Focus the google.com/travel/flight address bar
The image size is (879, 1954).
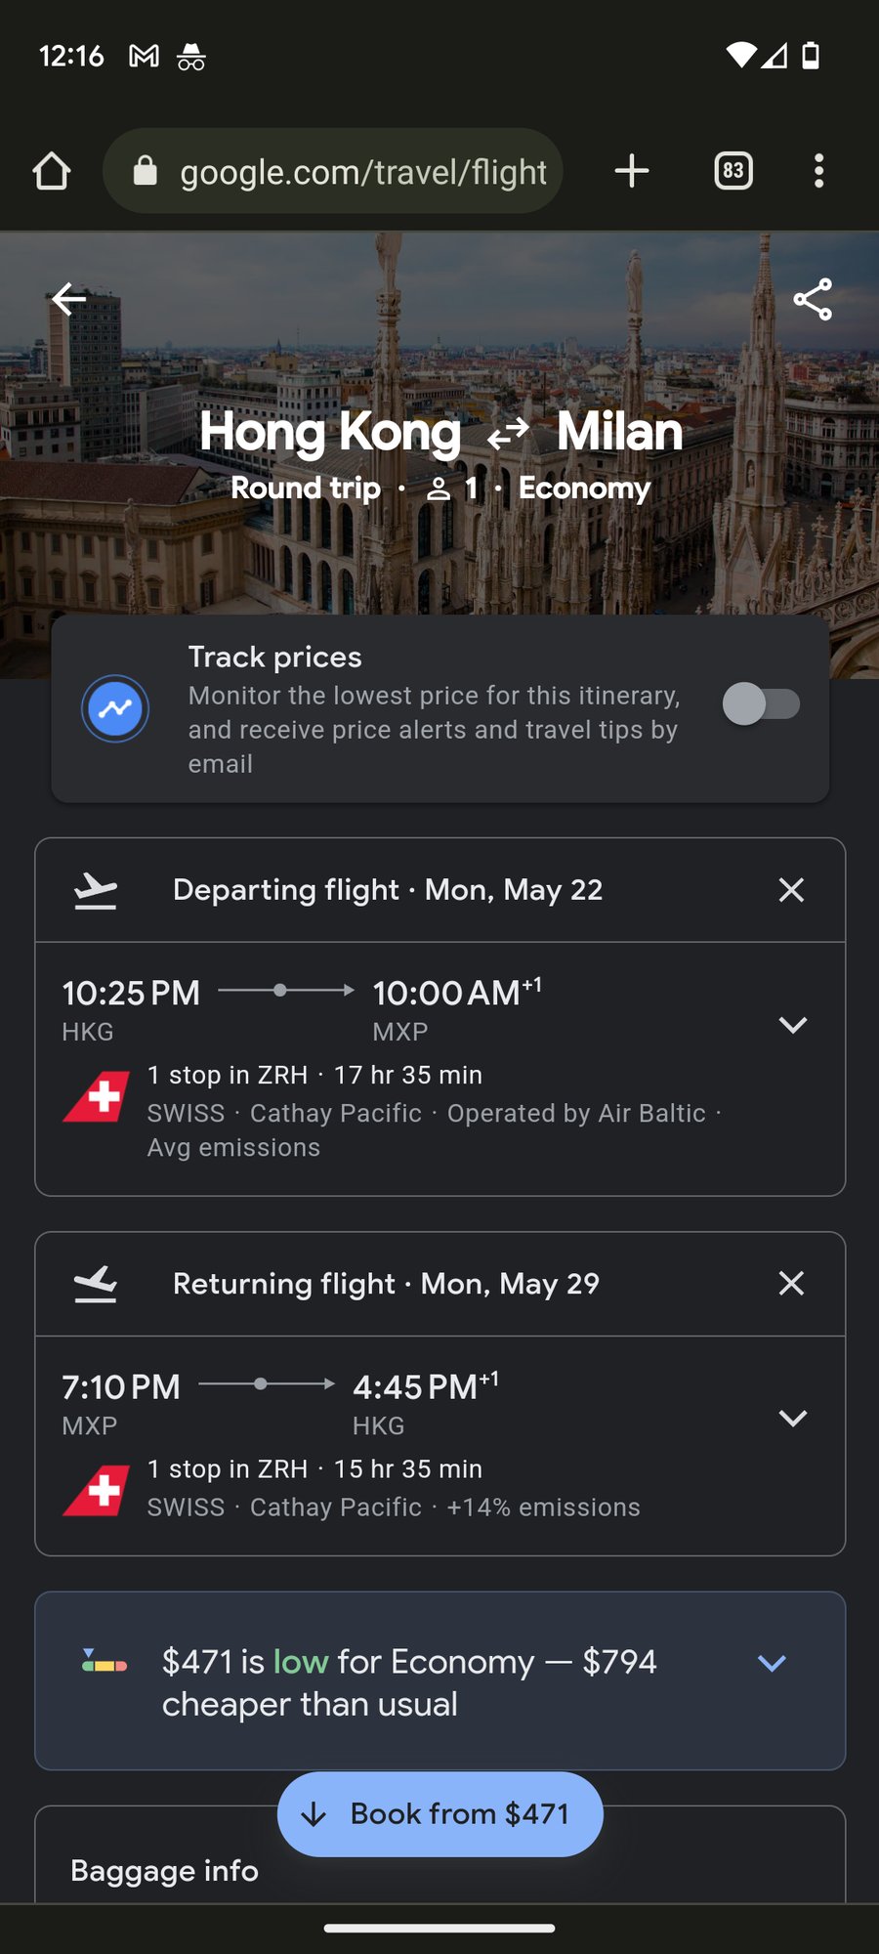(x=361, y=172)
